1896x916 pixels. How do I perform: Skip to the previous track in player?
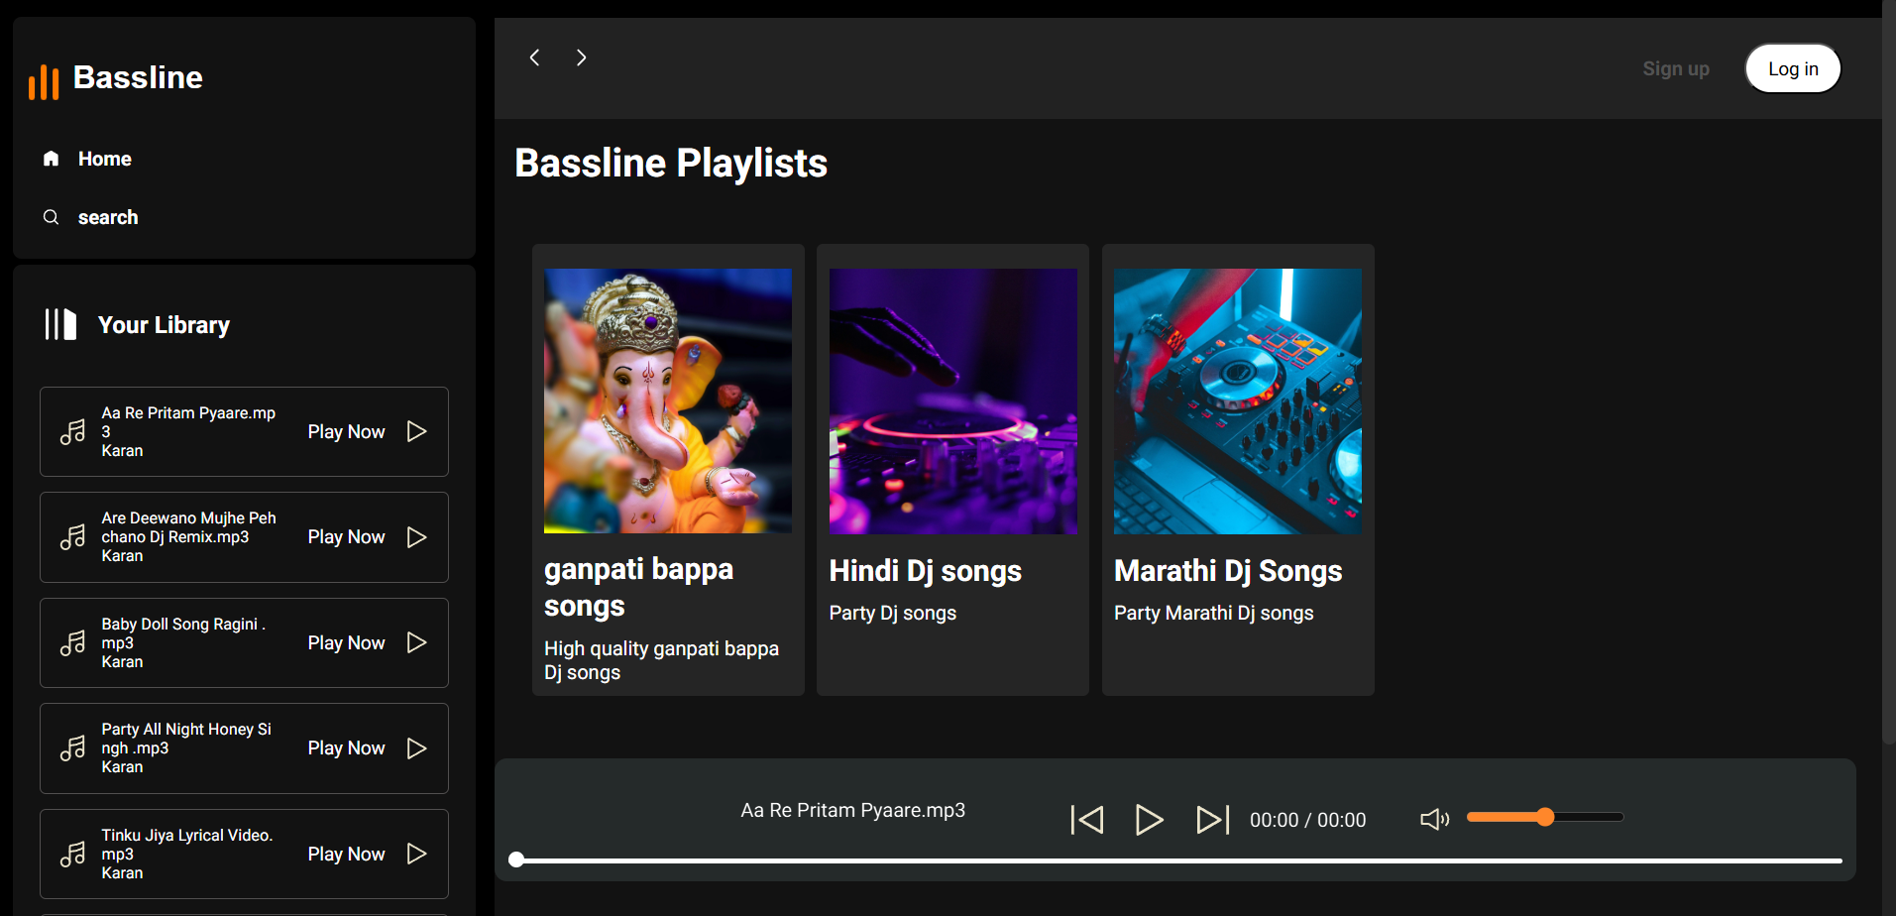(1087, 819)
